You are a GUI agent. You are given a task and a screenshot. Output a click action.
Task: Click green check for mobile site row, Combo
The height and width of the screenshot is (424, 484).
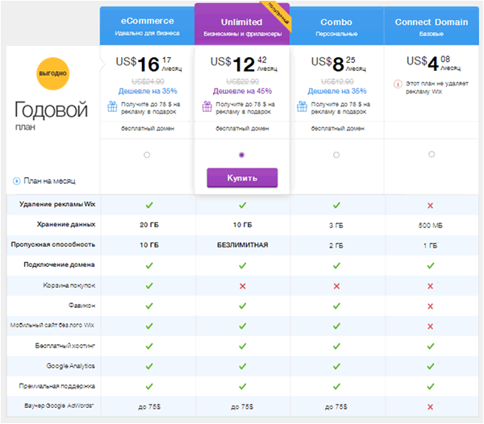click(336, 326)
